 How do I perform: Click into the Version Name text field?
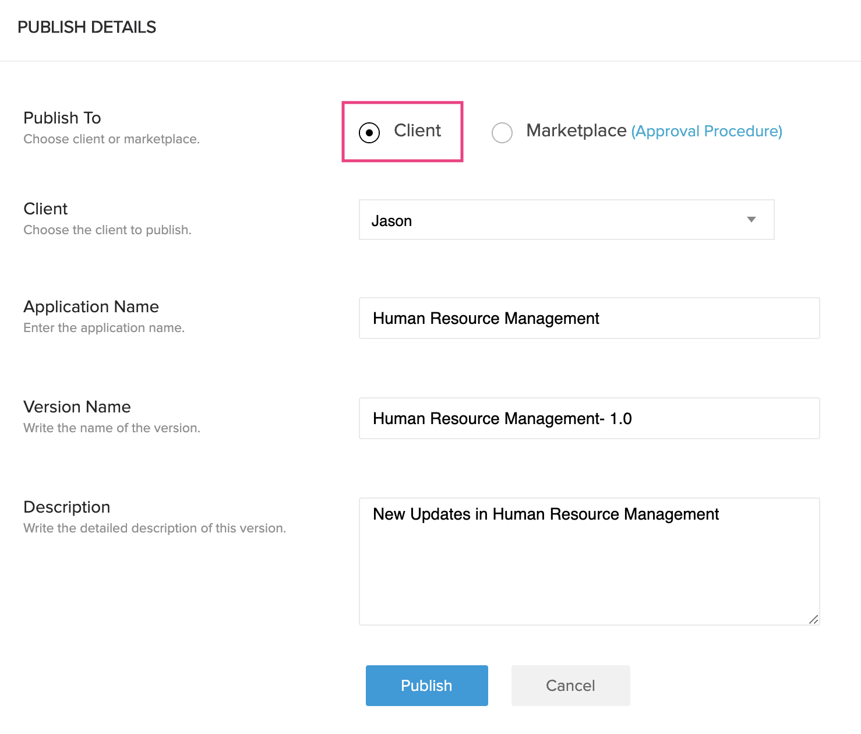pos(589,418)
